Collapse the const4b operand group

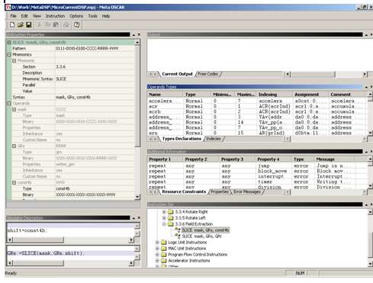coord(14,182)
